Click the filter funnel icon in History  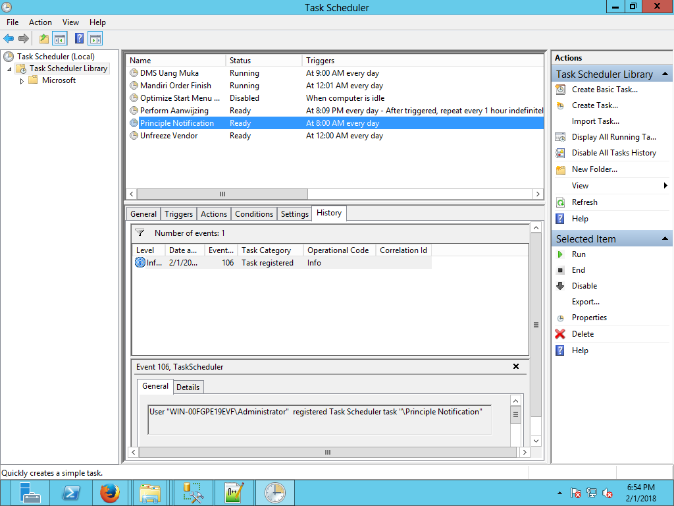click(140, 233)
